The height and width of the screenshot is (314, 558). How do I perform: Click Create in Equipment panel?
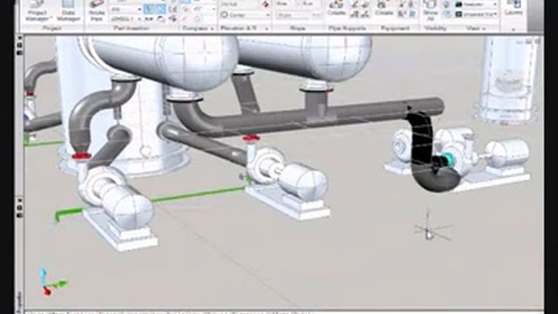pos(384,8)
